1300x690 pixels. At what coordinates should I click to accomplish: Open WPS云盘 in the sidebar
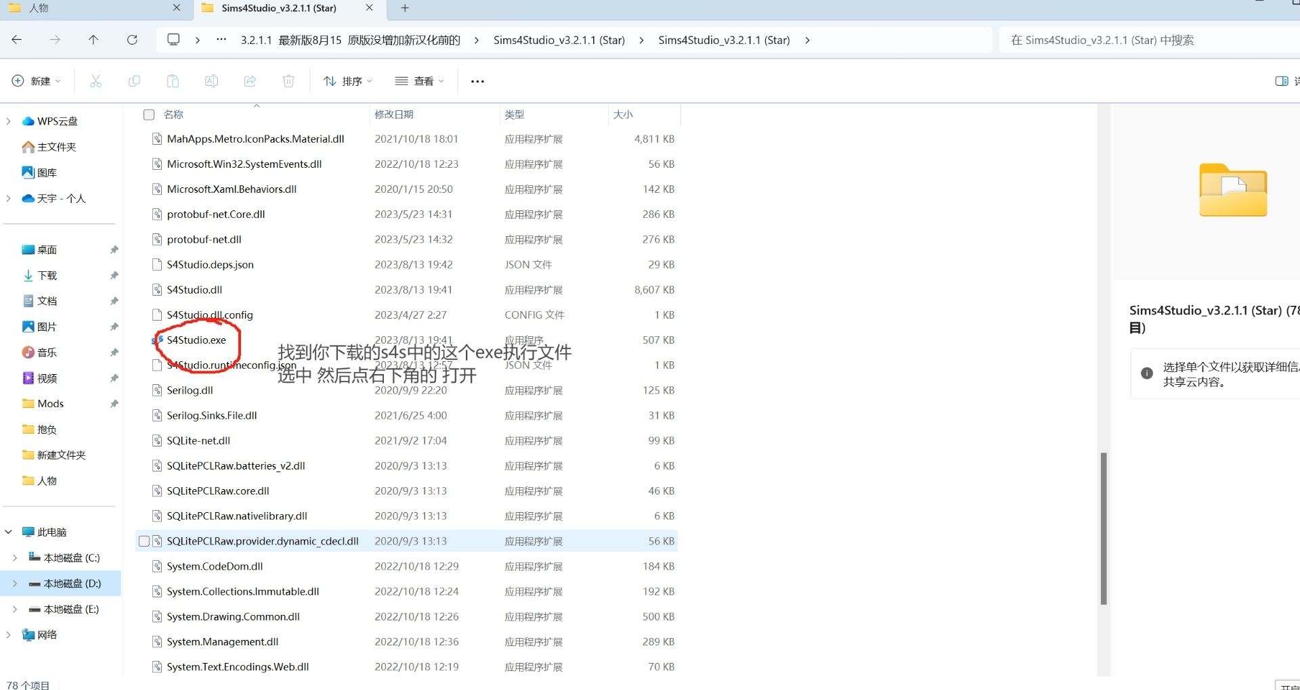click(57, 121)
